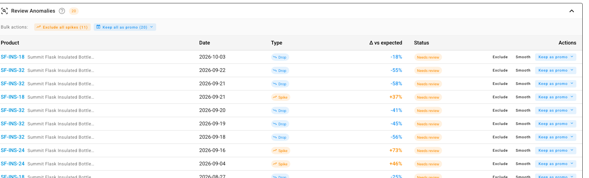The height and width of the screenshot is (178, 589).
Task: Click Smooth for the 2026-09-18 row
Action: tap(523, 137)
